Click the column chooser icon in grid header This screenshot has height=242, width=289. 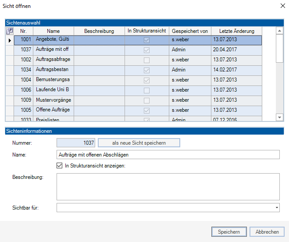(x=10, y=31)
